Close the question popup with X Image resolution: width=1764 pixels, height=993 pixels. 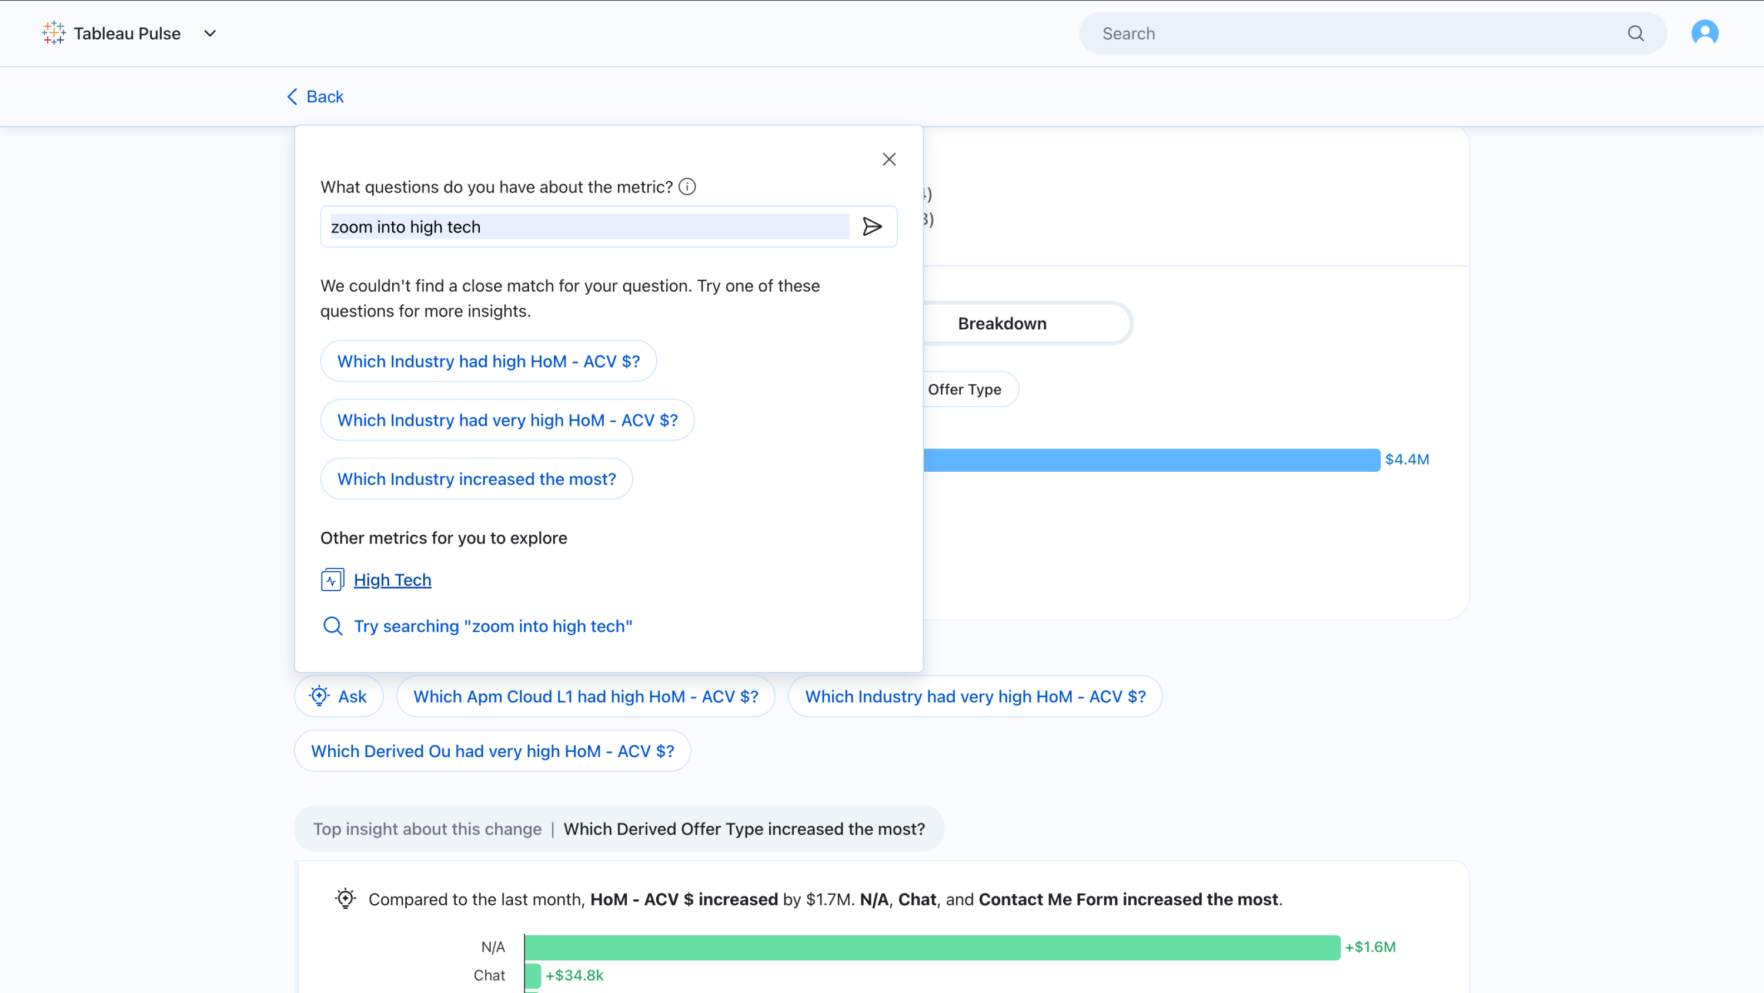click(x=889, y=159)
